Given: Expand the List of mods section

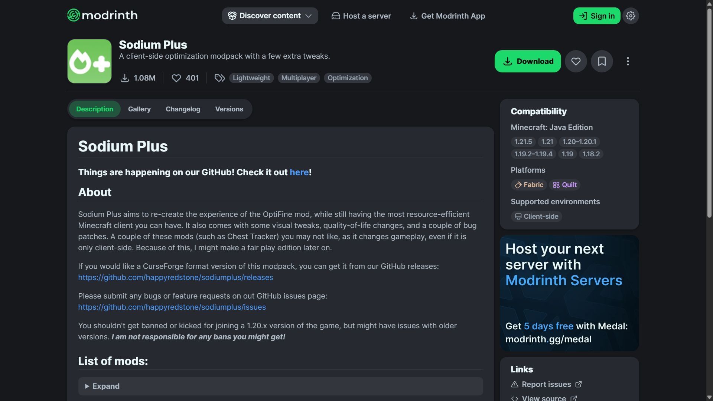Looking at the screenshot, I should [280, 386].
